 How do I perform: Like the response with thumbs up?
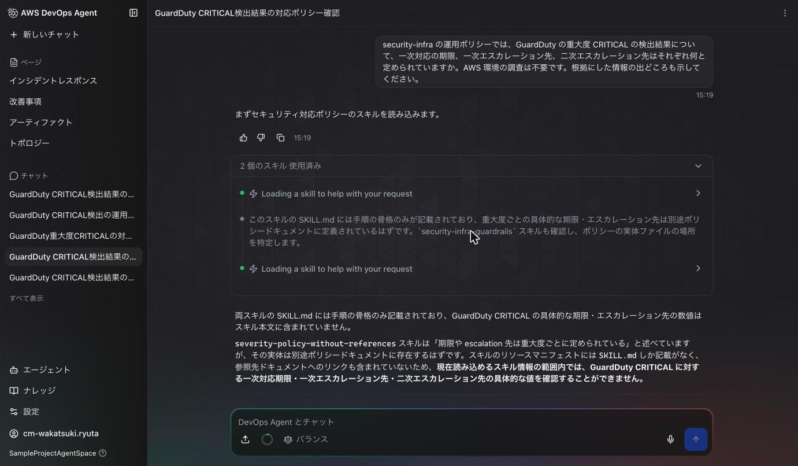tap(243, 138)
